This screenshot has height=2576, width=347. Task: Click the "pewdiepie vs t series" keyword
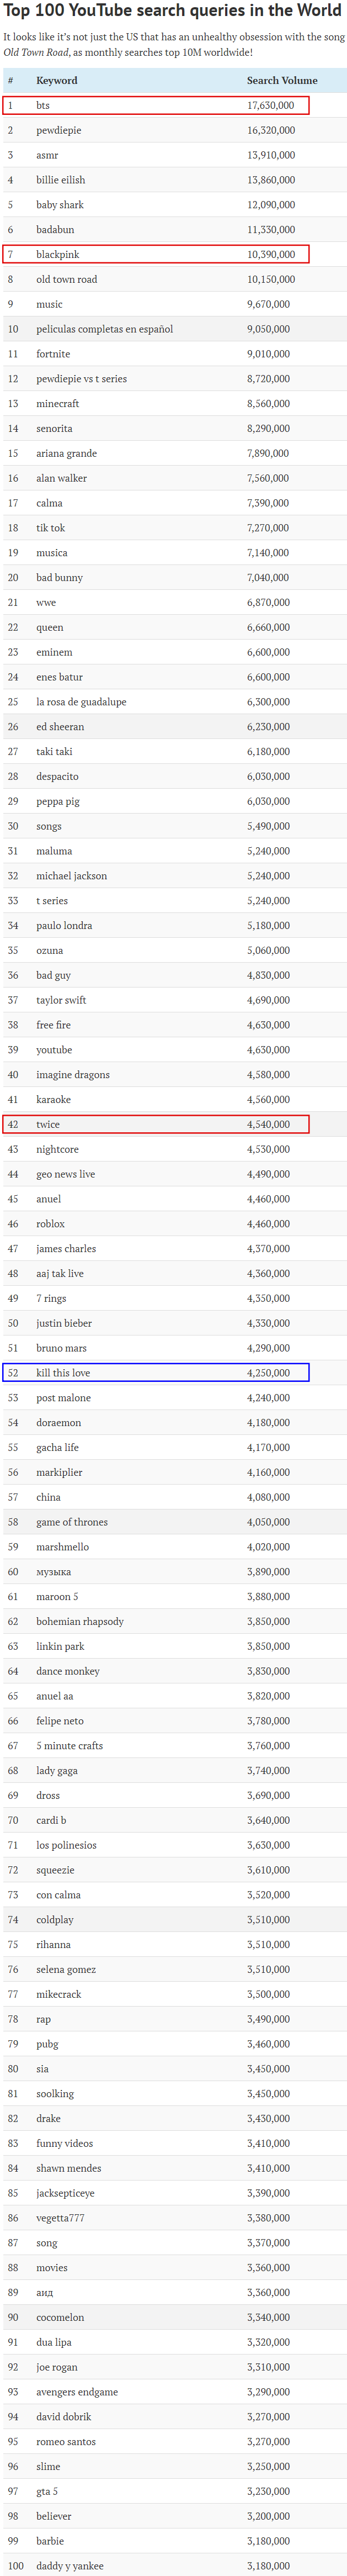(x=81, y=379)
